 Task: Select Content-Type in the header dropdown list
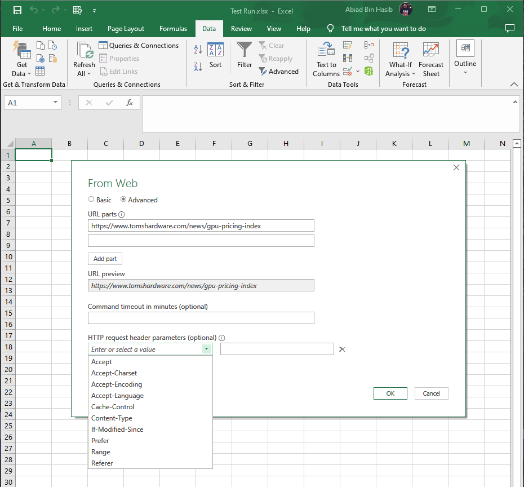150,418
